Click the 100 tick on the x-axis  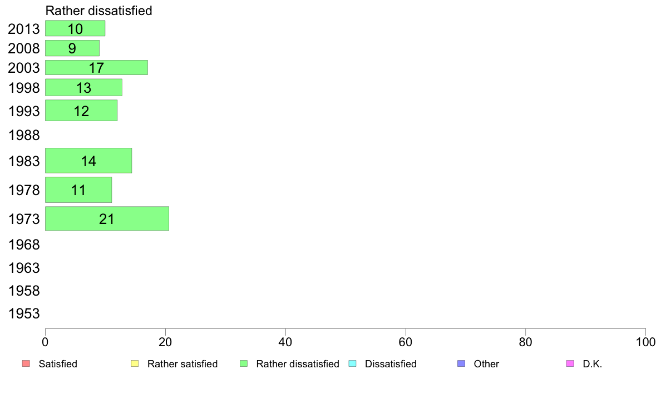pos(645,342)
